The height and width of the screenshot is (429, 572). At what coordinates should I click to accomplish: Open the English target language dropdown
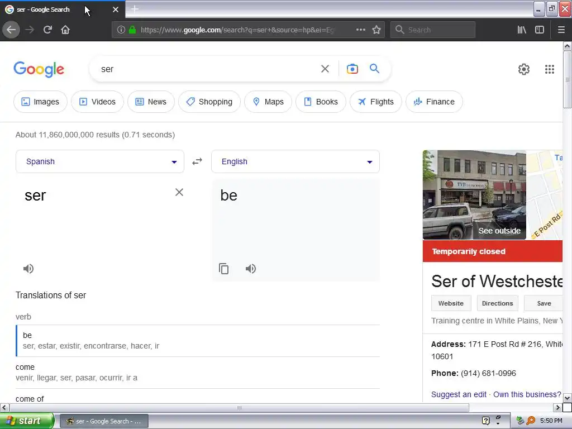click(x=295, y=161)
